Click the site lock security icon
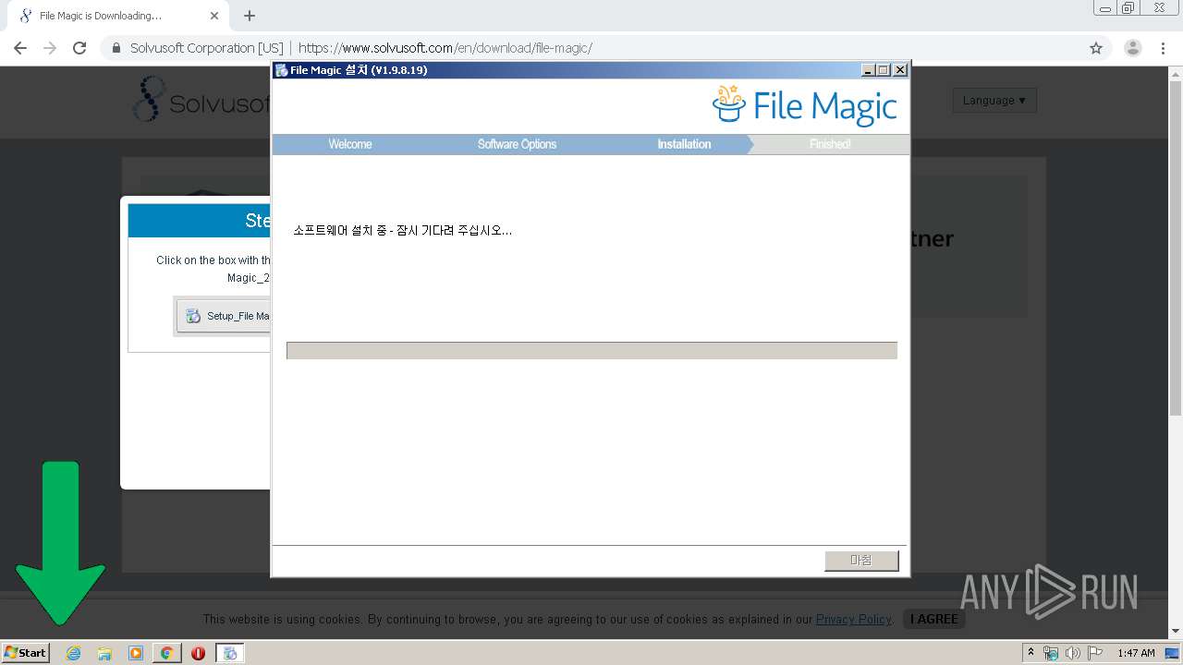 [x=116, y=48]
